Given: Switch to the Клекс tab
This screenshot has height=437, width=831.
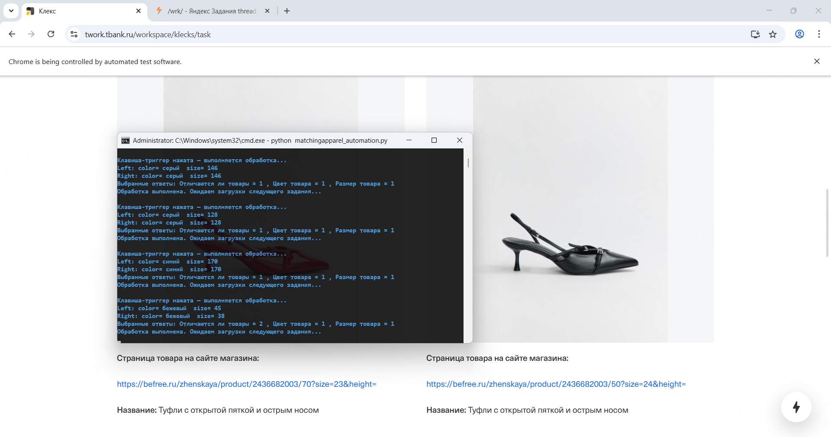Looking at the screenshot, I should [x=82, y=11].
